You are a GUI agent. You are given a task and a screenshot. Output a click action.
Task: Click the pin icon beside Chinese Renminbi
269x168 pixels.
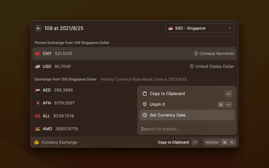click(196, 54)
